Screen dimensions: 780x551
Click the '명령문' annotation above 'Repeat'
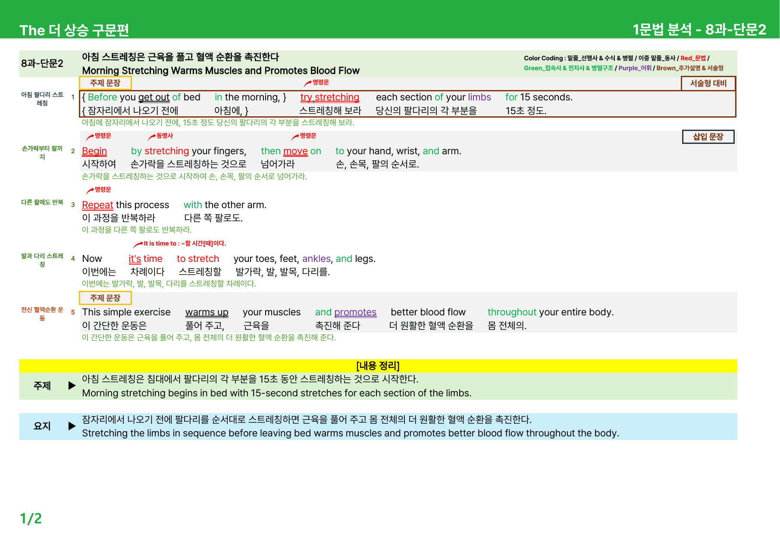(x=99, y=190)
